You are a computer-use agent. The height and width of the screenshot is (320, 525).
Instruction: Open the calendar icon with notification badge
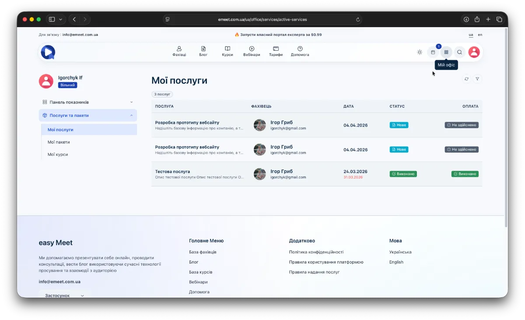point(433,52)
